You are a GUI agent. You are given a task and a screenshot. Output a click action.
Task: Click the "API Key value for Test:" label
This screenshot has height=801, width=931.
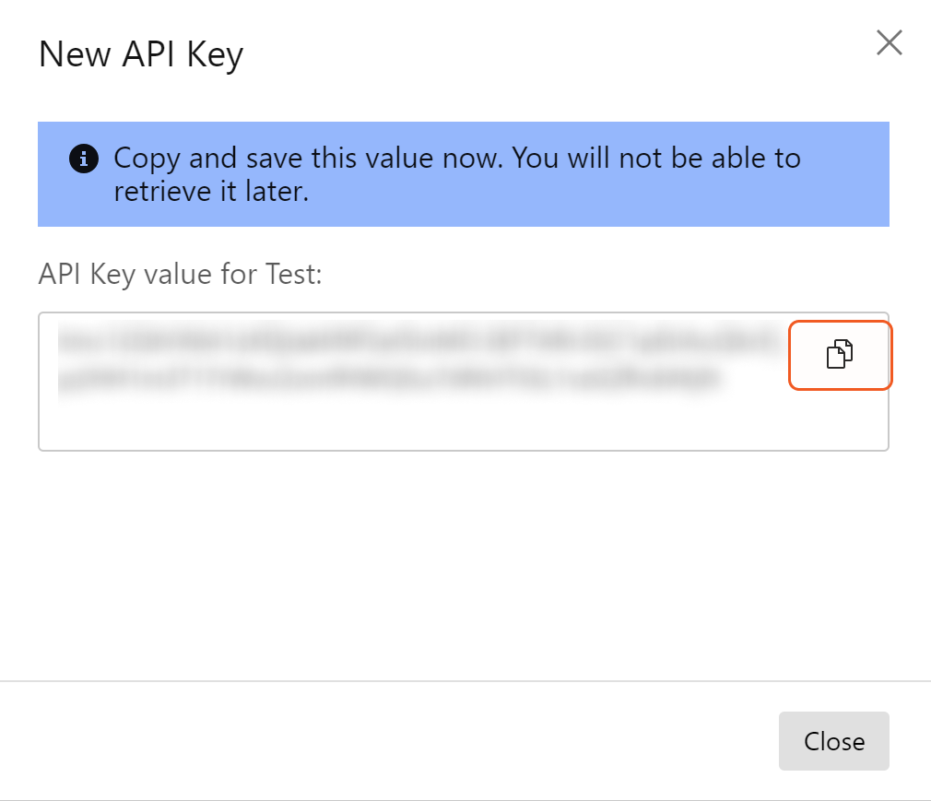pos(180,274)
